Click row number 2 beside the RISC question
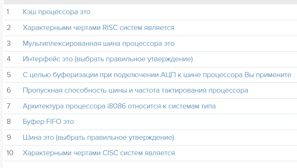 coord(8,28)
